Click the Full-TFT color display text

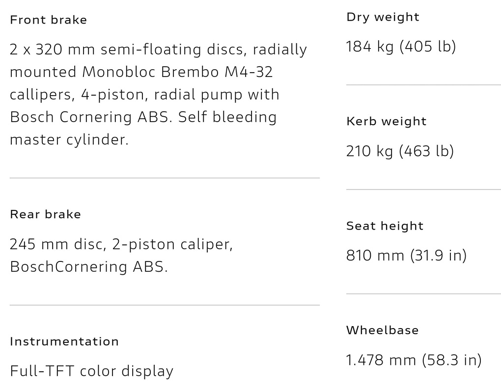click(91, 371)
